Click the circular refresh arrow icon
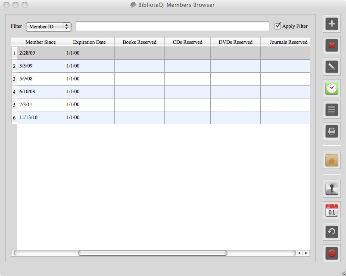 [332, 232]
